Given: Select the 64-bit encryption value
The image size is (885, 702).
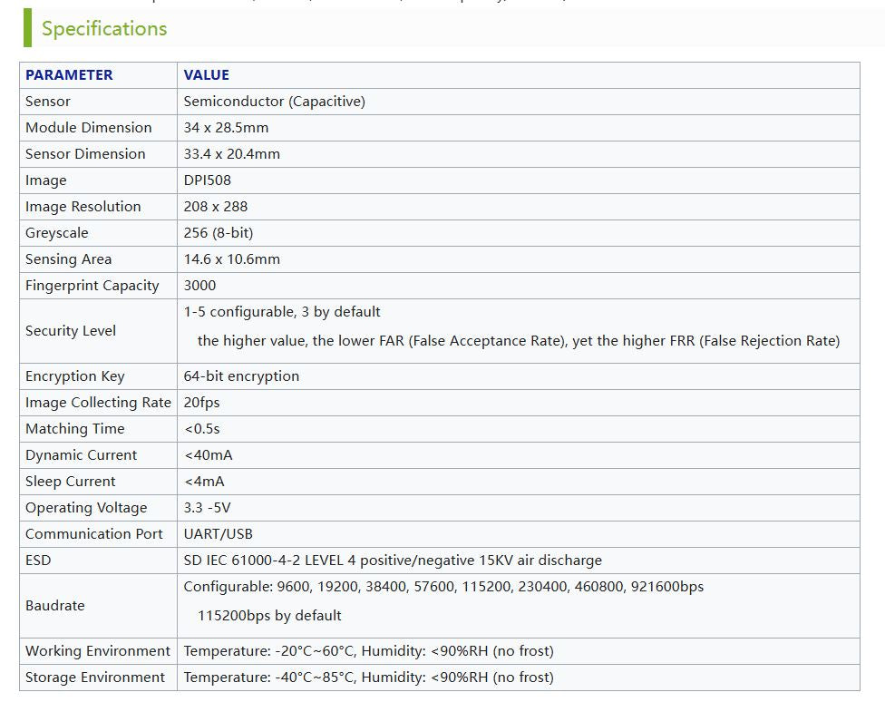Looking at the screenshot, I should pos(241,376).
